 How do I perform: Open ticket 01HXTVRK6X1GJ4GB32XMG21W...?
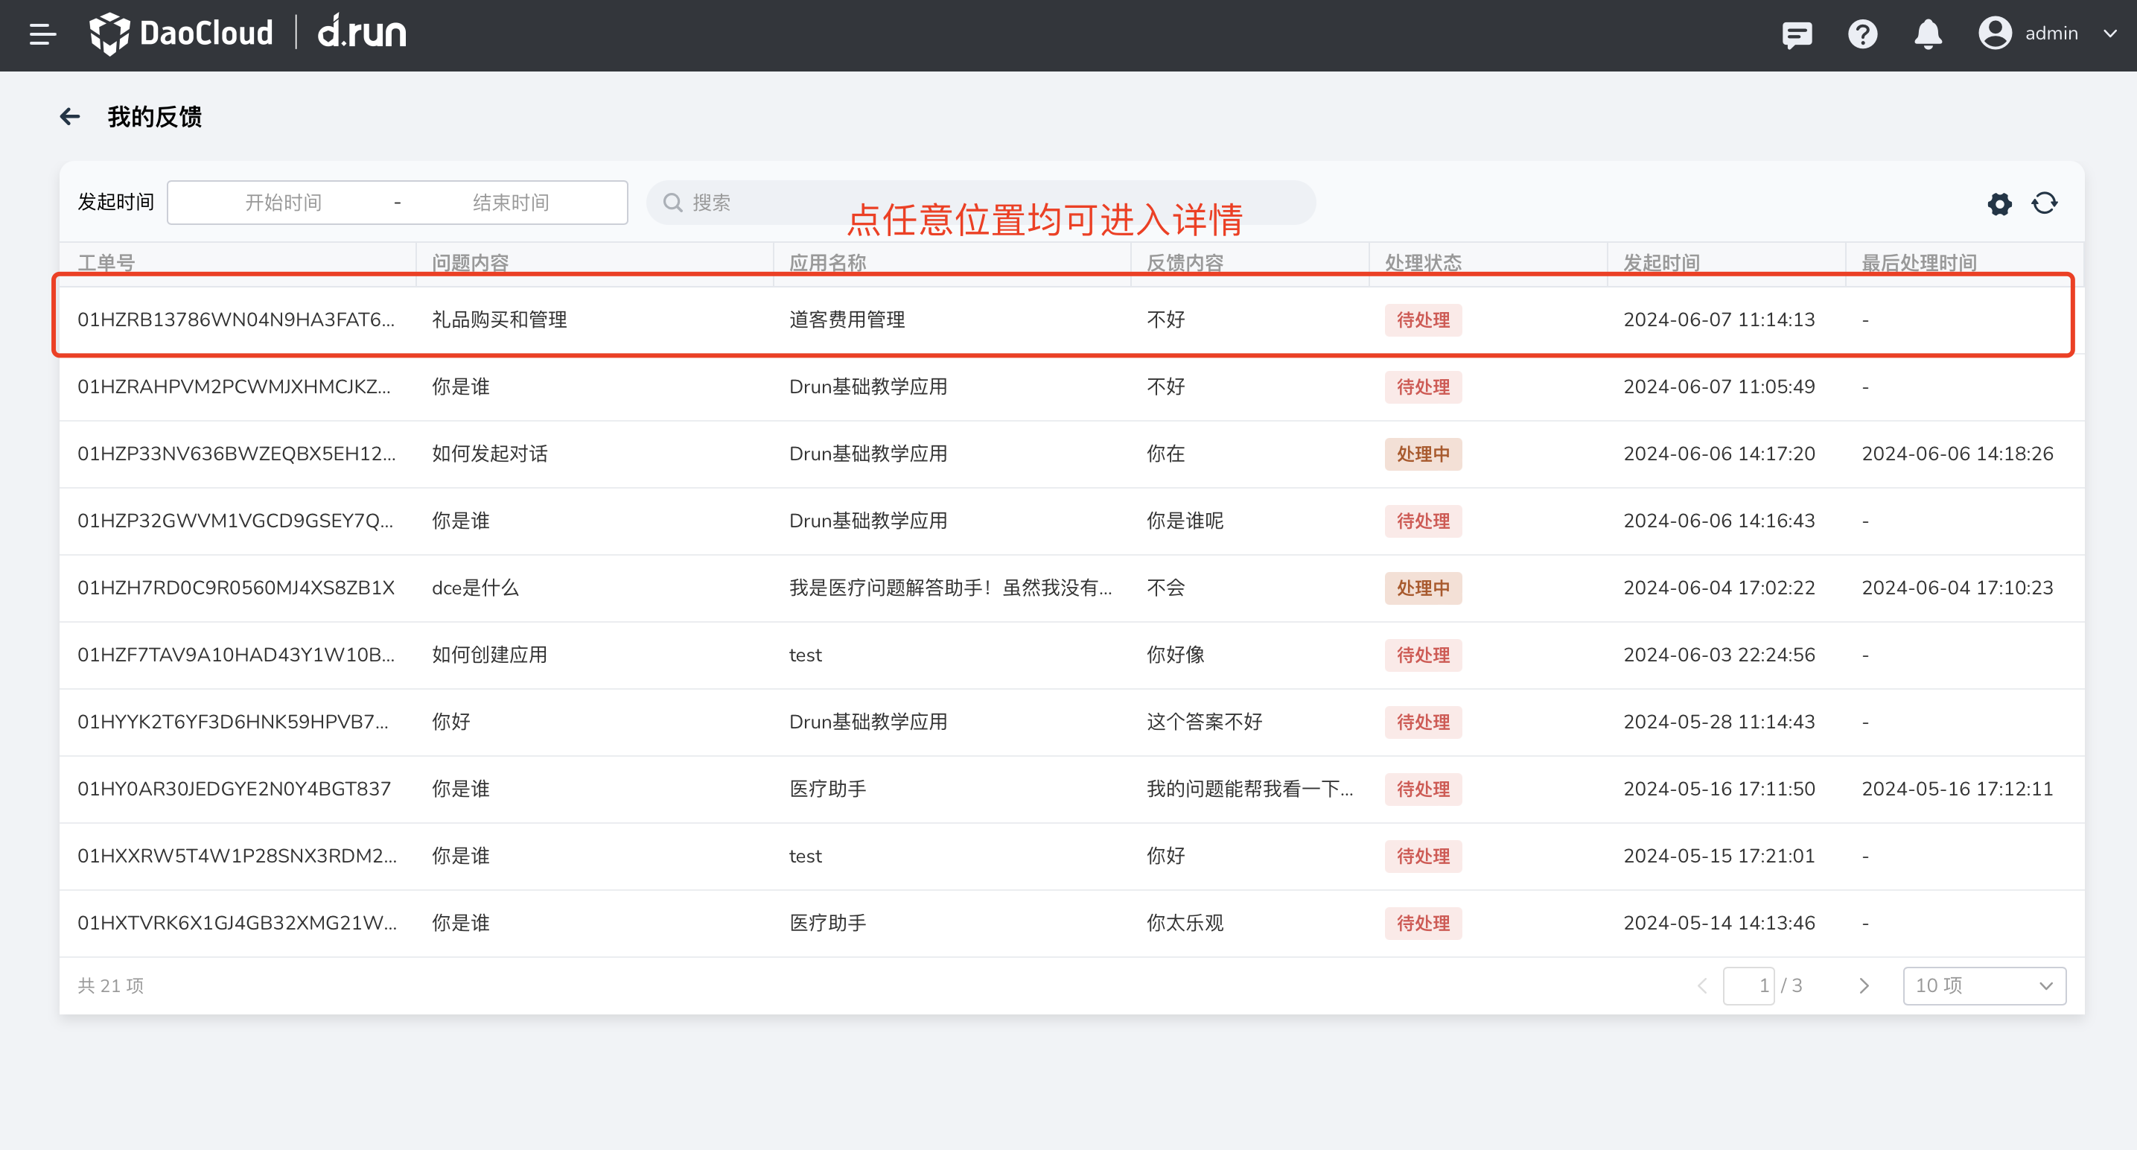point(238,923)
